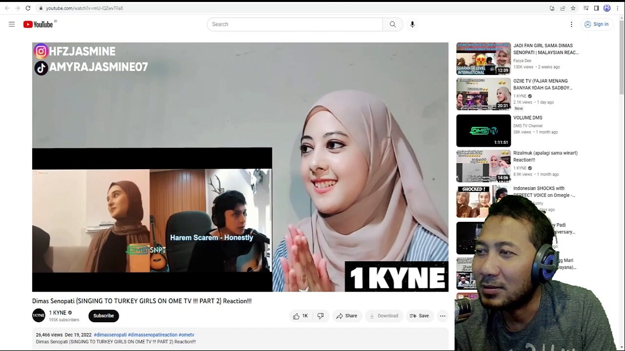Like the video with thumbs up

[x=300, y=316]
